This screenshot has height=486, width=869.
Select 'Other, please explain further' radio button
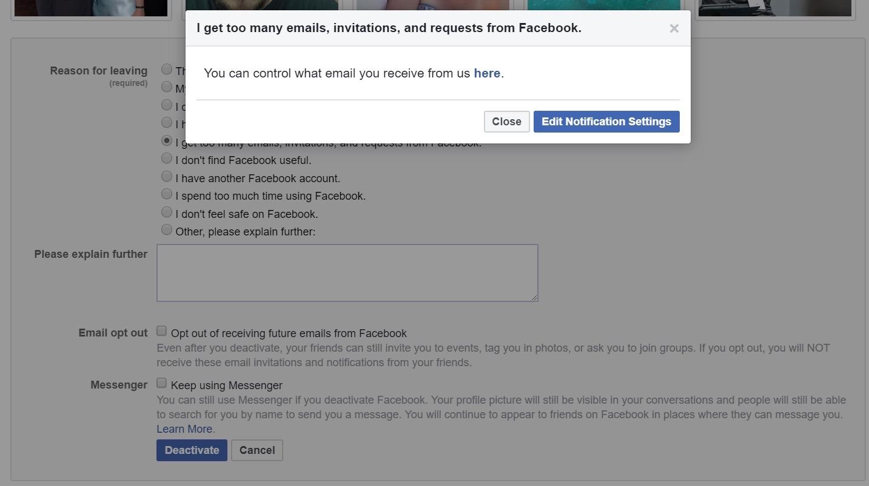[x=167, y=230]
